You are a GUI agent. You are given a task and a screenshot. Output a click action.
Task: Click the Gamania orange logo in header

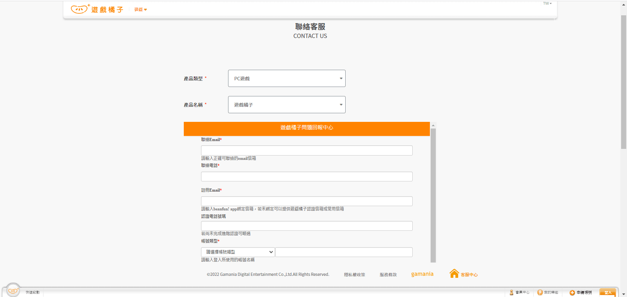pos(97,9)
